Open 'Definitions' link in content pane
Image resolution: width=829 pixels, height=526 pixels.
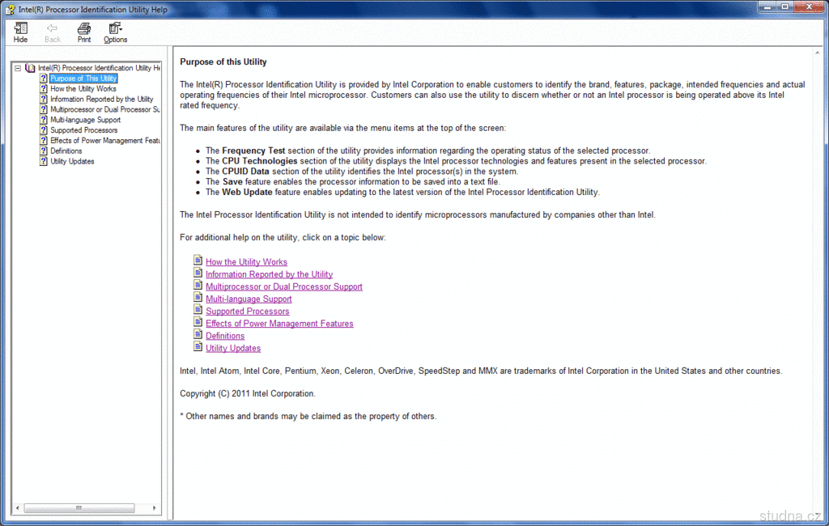[x=225, y=336]
